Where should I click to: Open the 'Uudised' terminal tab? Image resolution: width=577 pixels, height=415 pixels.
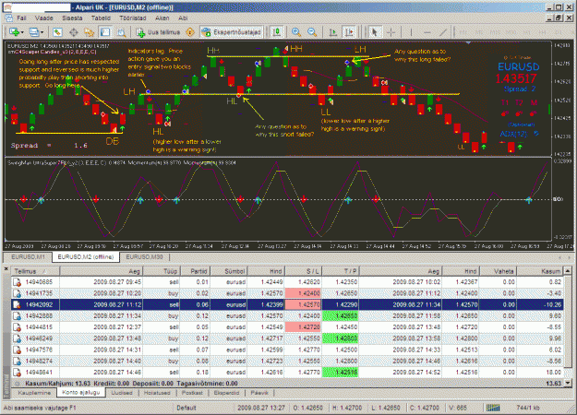coord(122,393)
